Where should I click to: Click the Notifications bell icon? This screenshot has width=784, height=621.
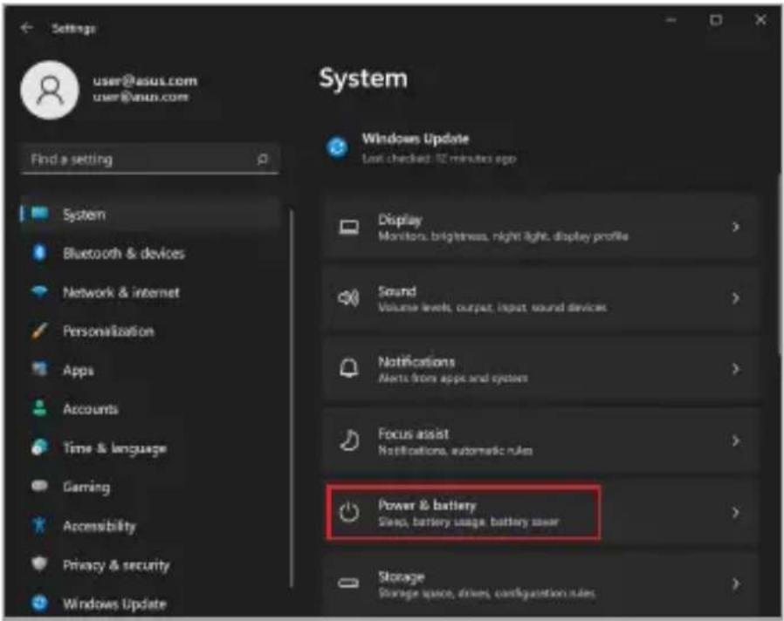coord(349,369)
